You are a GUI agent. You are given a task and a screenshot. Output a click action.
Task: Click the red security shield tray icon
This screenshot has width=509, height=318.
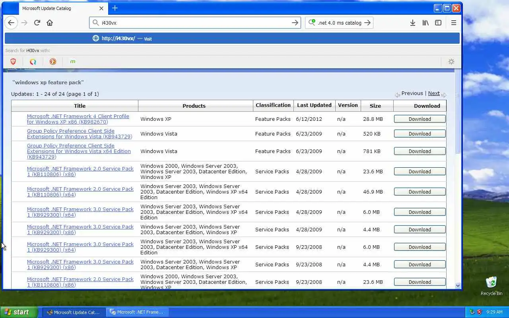click(479, 312)
